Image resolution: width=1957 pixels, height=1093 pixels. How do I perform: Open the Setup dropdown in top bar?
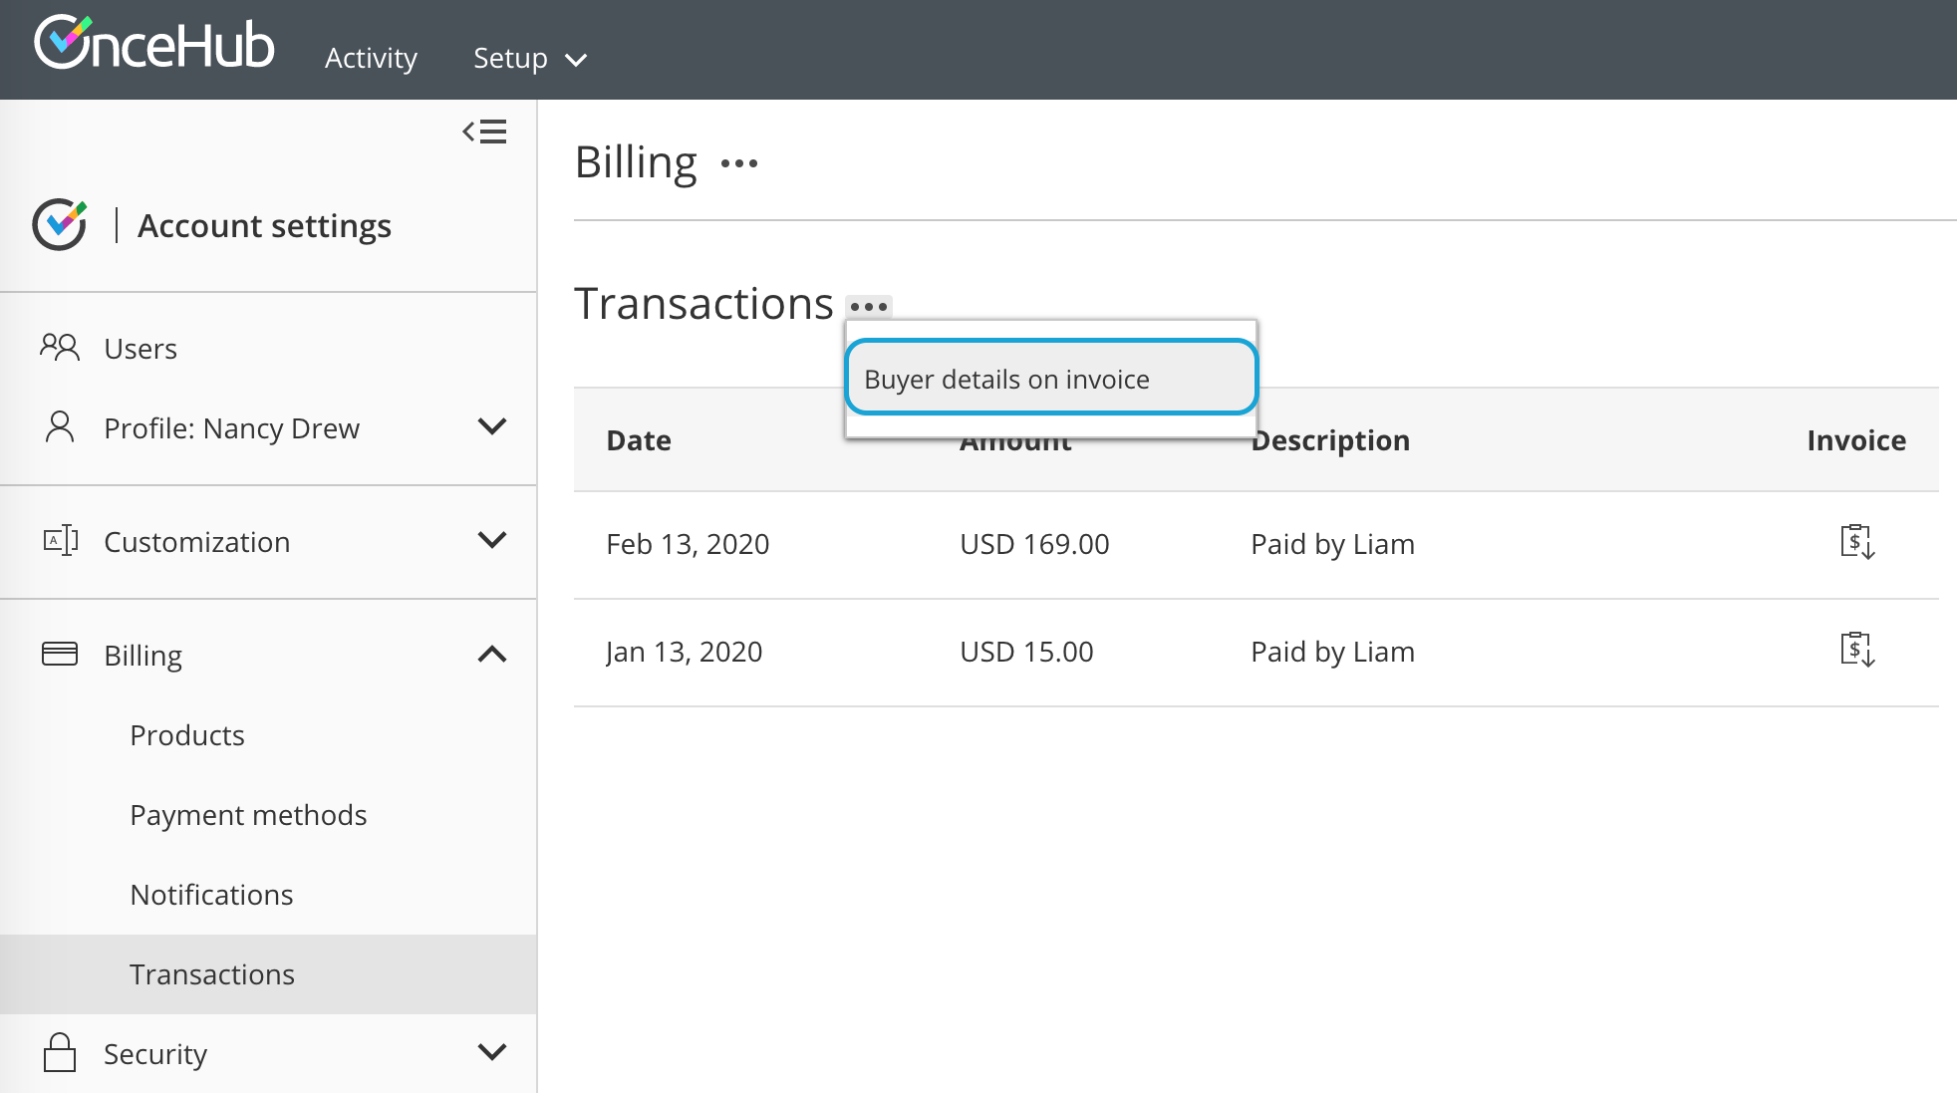(x=529, y=59)
